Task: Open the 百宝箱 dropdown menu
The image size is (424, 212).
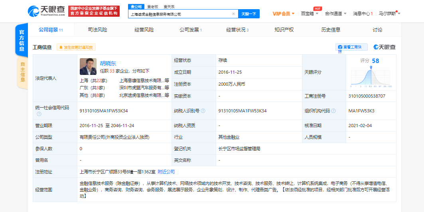Action: (310, 14)
